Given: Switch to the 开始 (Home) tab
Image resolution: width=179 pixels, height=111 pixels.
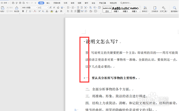Looking at the screenshot, I should pyautogui.click(x=41, y=3).
